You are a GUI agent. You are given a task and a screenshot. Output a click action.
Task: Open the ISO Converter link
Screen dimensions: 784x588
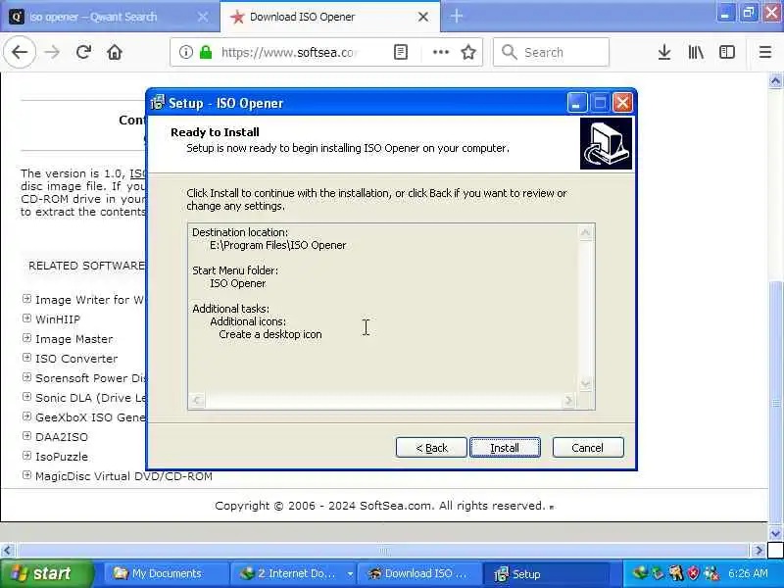coord(76,359)
